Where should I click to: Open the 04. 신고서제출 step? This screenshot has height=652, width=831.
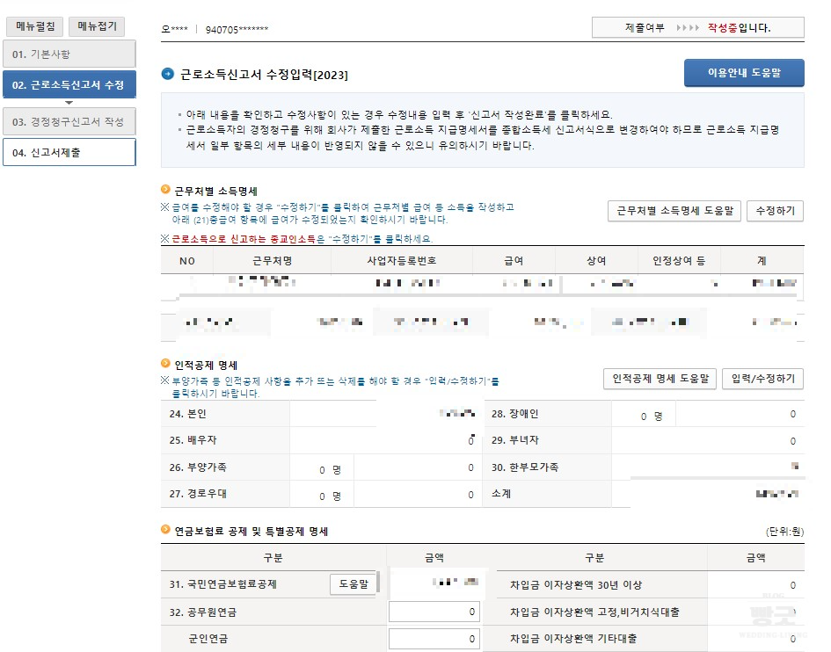[68, 151]
